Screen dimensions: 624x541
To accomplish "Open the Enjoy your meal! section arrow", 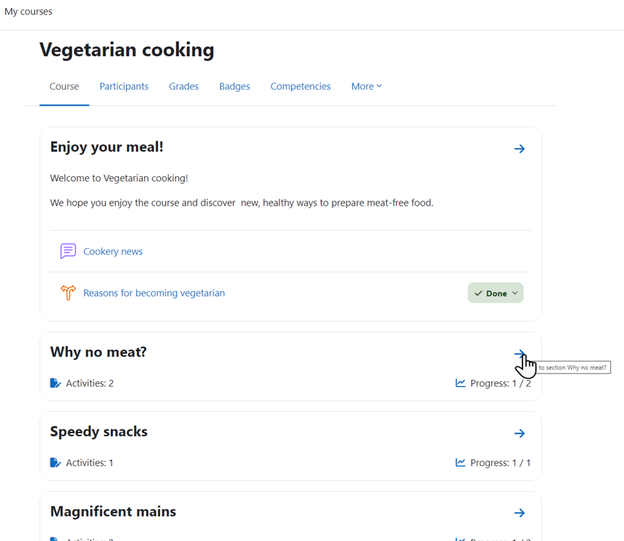I will [519, 149].
